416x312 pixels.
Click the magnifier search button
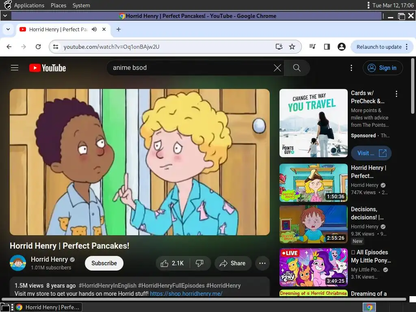[297, 68]
